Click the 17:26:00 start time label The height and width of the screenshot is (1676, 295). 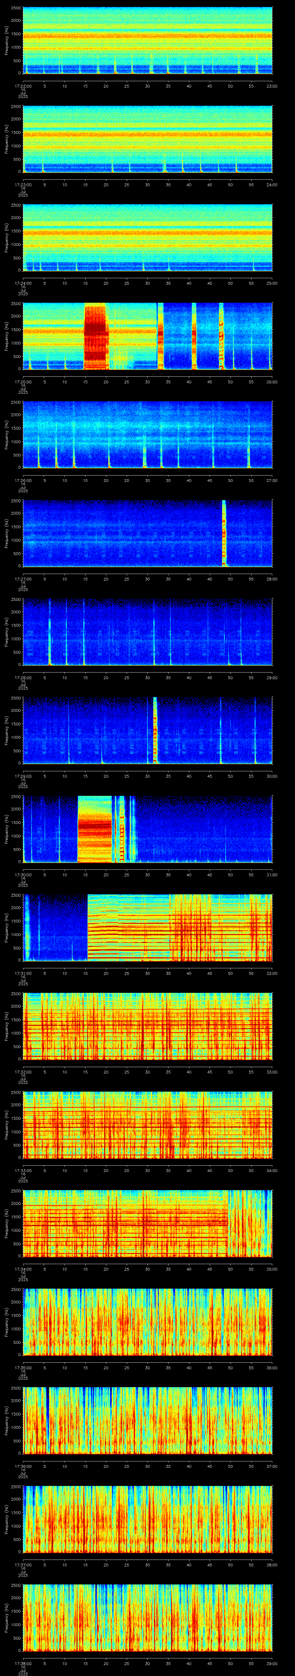pyautogui.click(x=23, y=480)
